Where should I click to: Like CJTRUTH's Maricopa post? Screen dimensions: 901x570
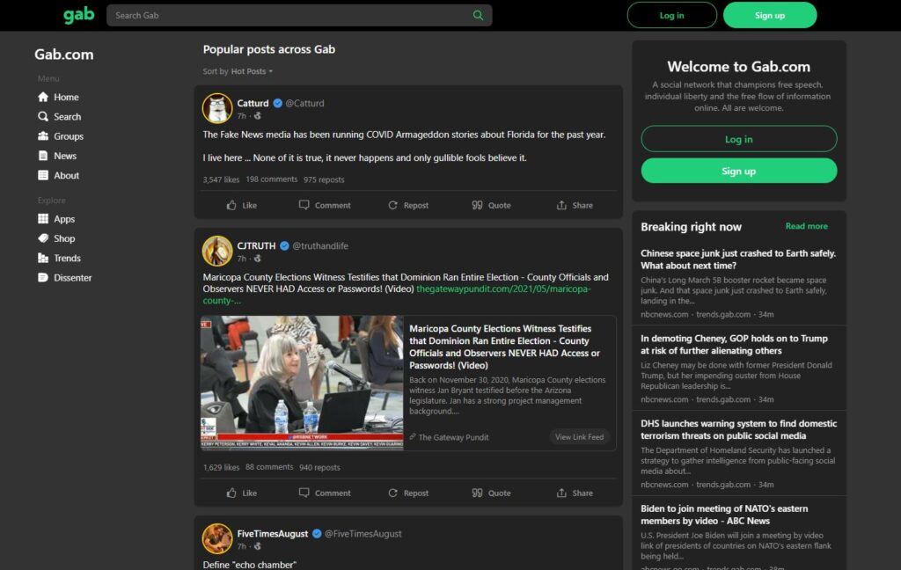click(x=241, y=493)
